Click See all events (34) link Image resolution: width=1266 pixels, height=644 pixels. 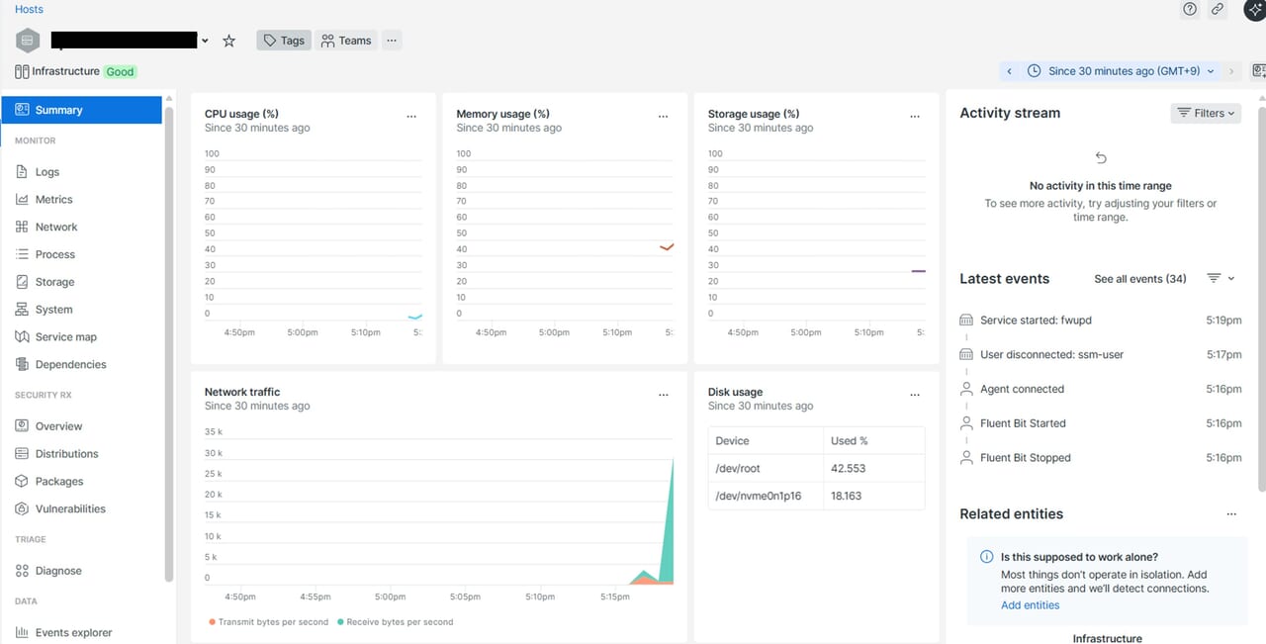(x=1139, y=279)
